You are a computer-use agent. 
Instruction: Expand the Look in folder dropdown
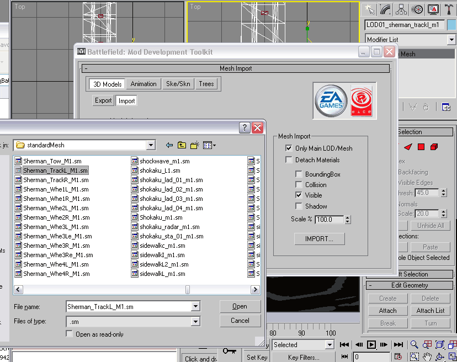[x=151, y=145]
